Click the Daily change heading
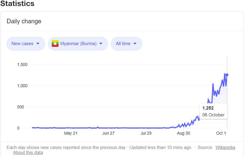This screenshot has height=157, width=245. 24,21
